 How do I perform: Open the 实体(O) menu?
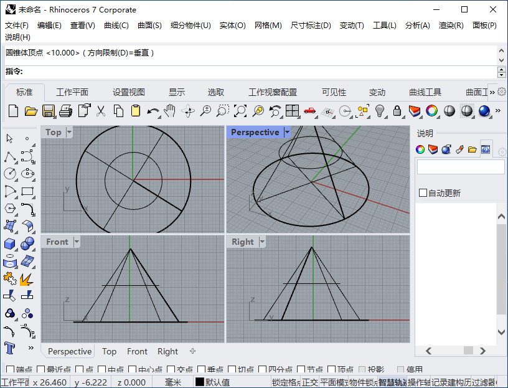[x=233, y=26]
